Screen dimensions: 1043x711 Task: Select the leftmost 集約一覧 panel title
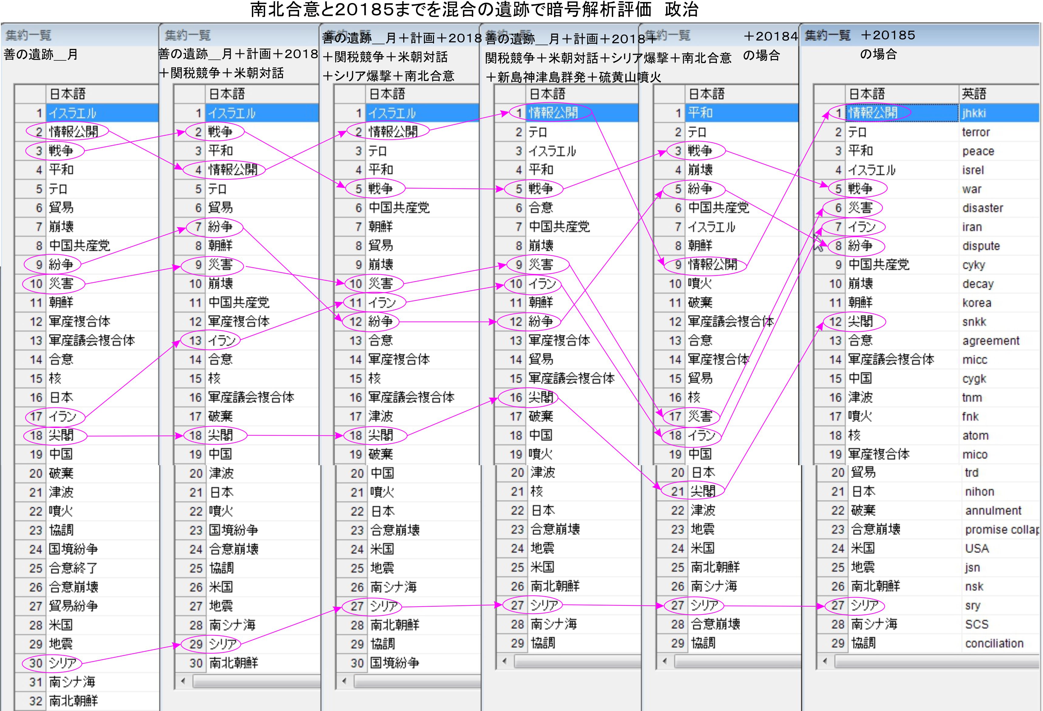(29, 35)
